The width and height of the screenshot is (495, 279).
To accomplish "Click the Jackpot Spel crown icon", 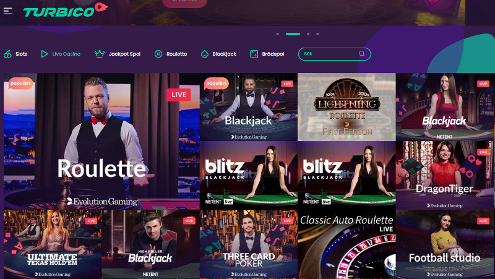I will pos(100,54).
